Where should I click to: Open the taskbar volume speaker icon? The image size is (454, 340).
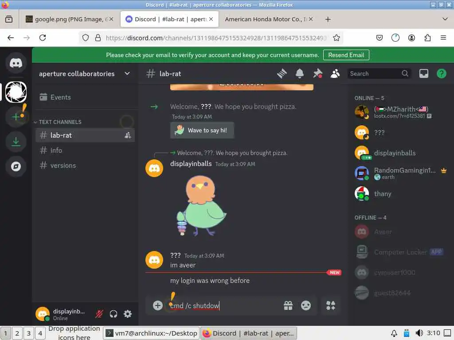click(419, 333)
